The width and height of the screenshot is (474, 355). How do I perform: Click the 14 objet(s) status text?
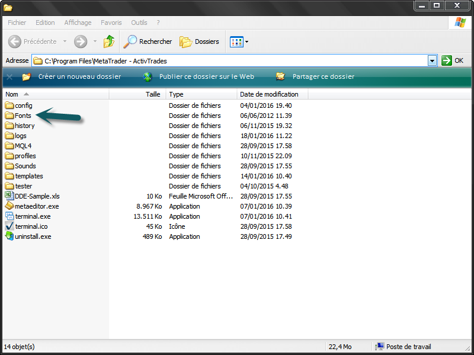click(19, 347)
